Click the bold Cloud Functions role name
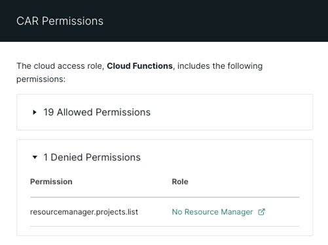Image resolution: width=328 pixels, height=245 pixels. pos(139,66)
